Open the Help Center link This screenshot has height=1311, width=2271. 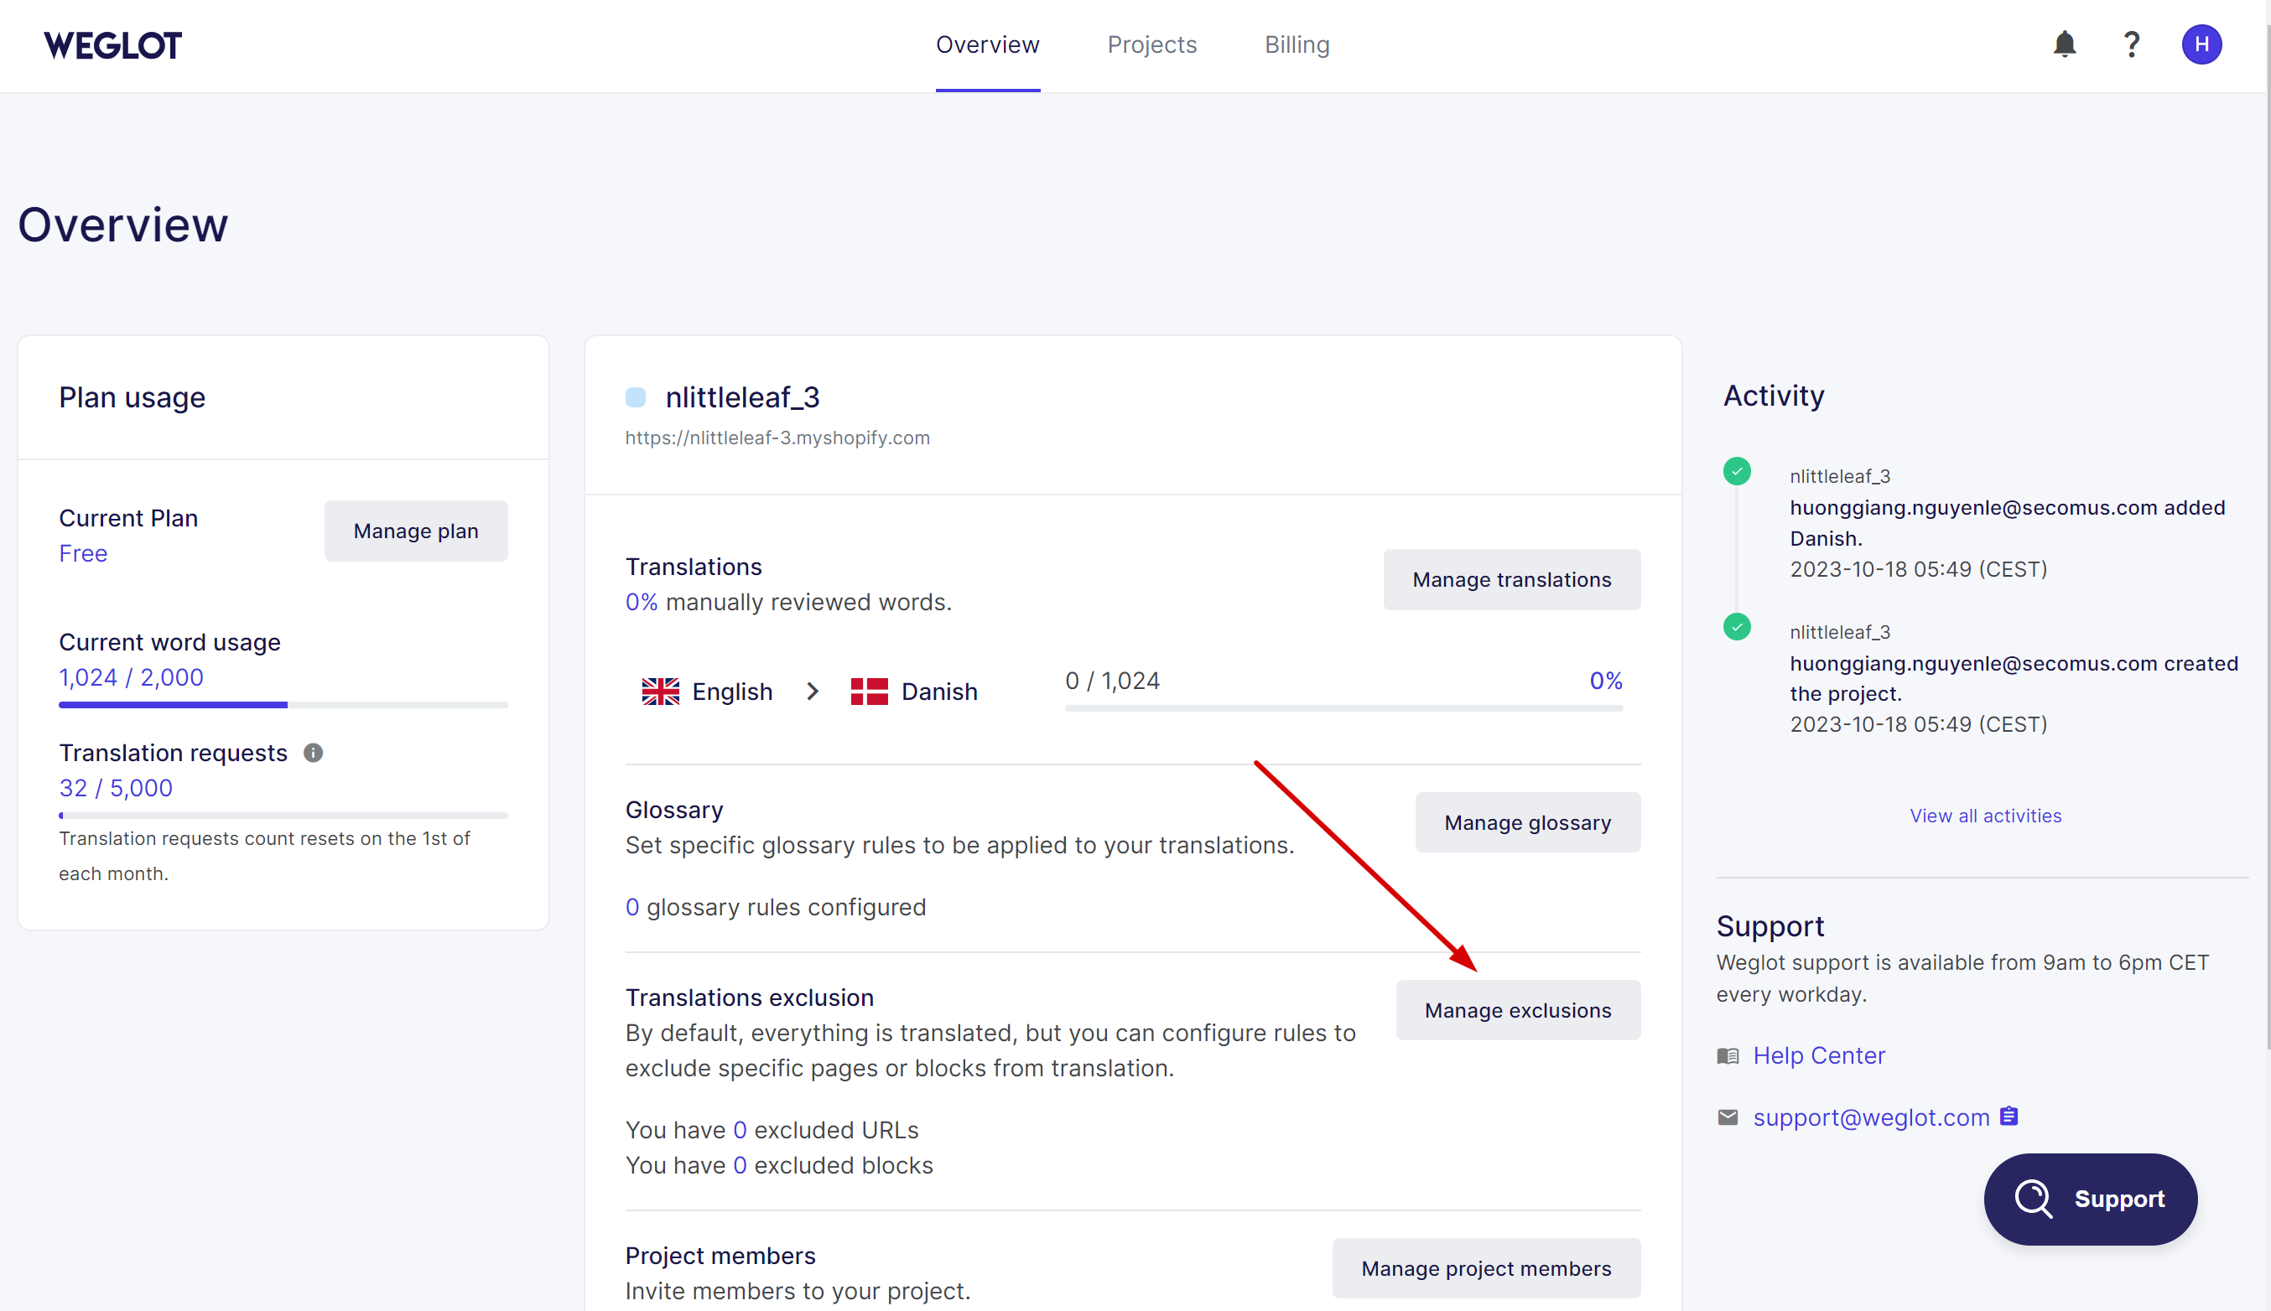coord(1818,1055)
